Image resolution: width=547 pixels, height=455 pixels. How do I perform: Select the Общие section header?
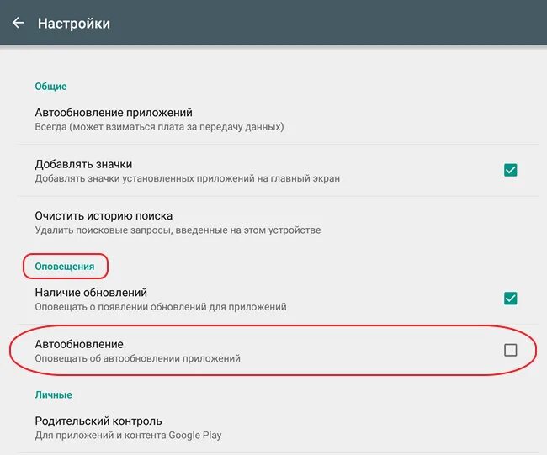click(x=50, y=86)
